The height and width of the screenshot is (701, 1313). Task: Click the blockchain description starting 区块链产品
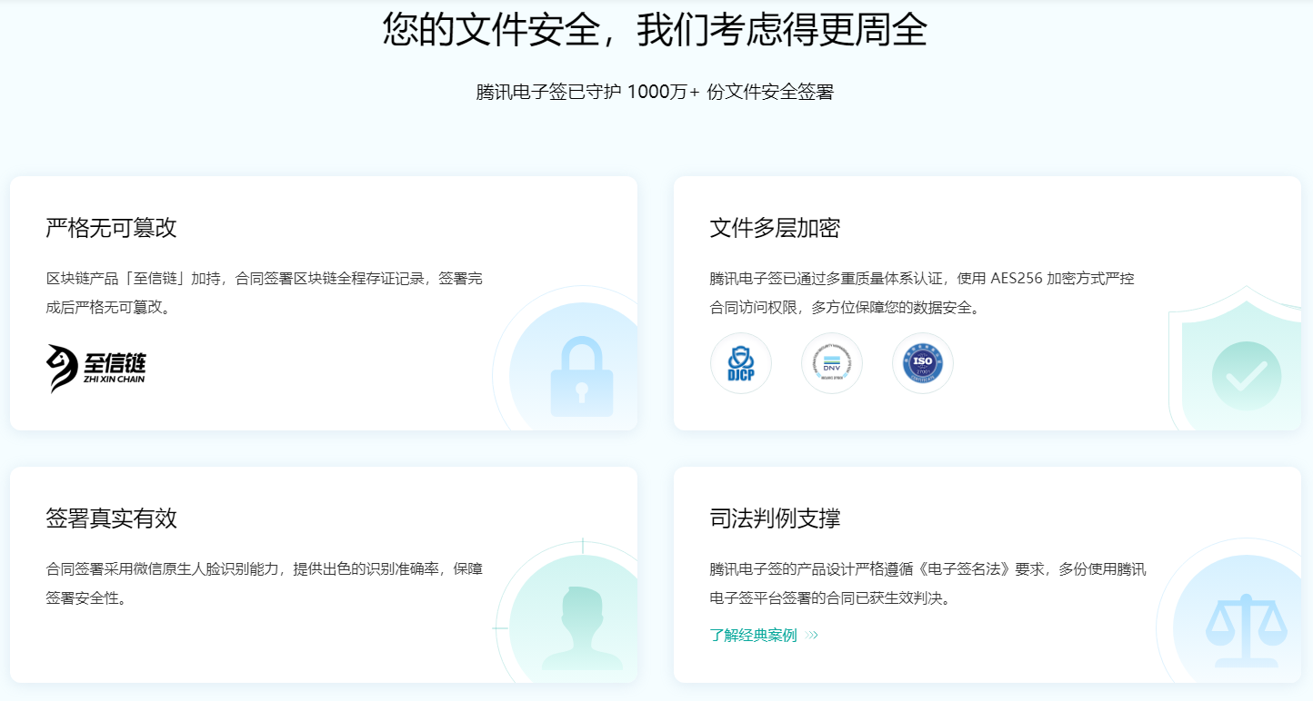265,293
